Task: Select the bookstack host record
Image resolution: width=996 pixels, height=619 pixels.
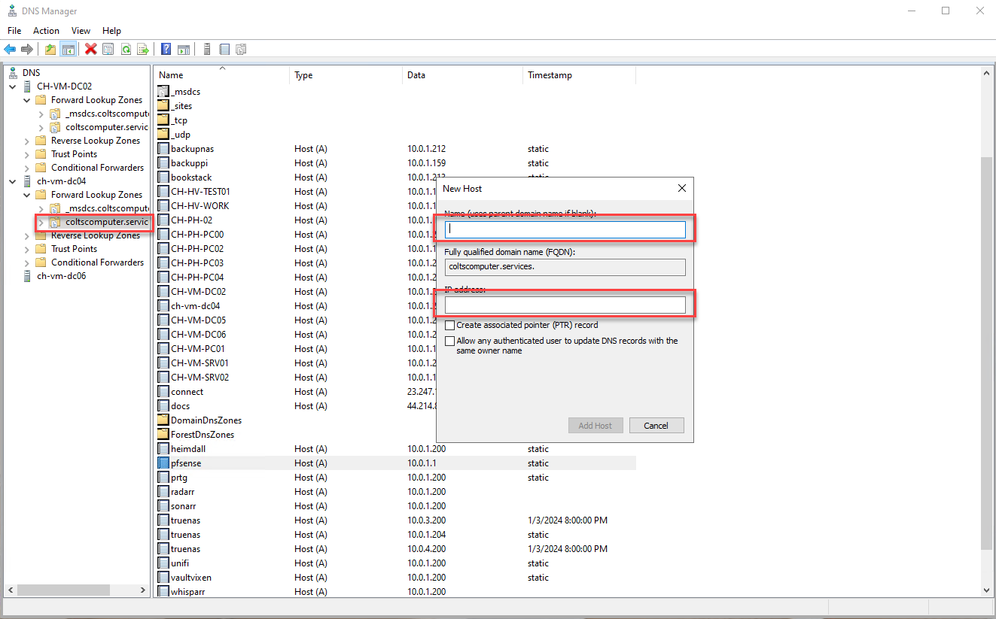Action: 191,178
